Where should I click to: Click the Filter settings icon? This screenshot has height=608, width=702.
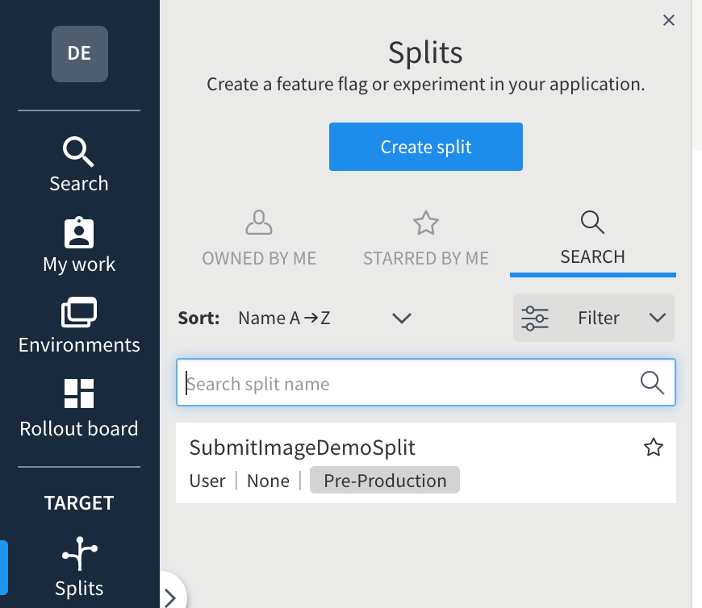[x=533, y=318]
